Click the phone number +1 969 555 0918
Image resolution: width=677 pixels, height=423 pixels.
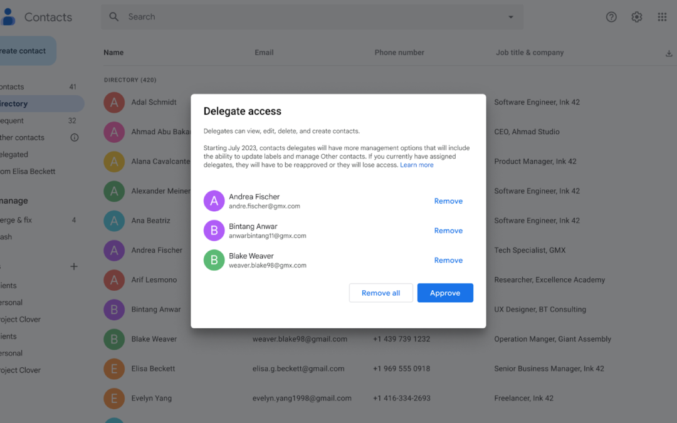tap(402, 368)
